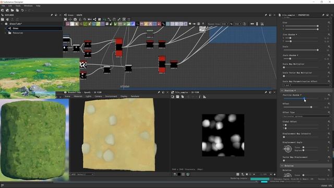334x188 pixels.
Task: Click the save image icon in 2D view toolbar
Action: click(177, 97)
